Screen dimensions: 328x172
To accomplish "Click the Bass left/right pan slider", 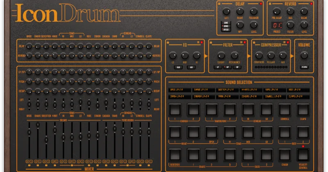I will 29,104.
